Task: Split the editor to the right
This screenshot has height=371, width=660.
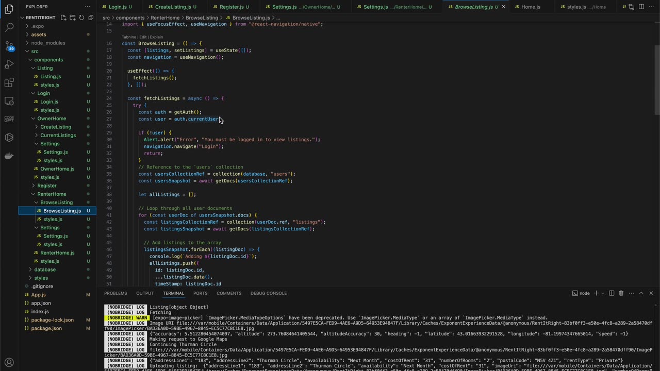Action: click(641, 7)
